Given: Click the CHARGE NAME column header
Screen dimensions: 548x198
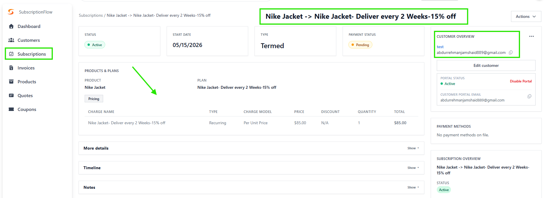Looking at the screenshot, I should click(101, 112).
